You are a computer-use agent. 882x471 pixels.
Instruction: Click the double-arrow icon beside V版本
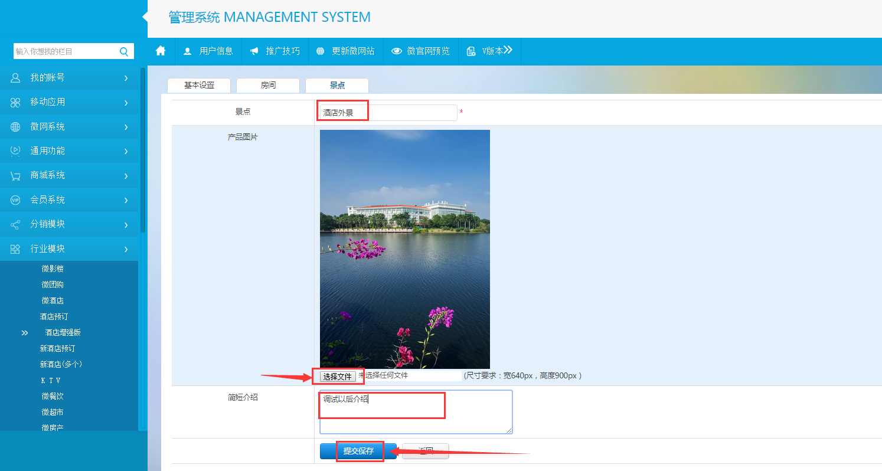tap(508, 50)
